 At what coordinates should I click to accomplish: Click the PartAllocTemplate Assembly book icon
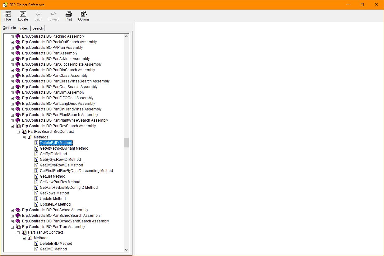pyautogui.click(x=18, y=64)
